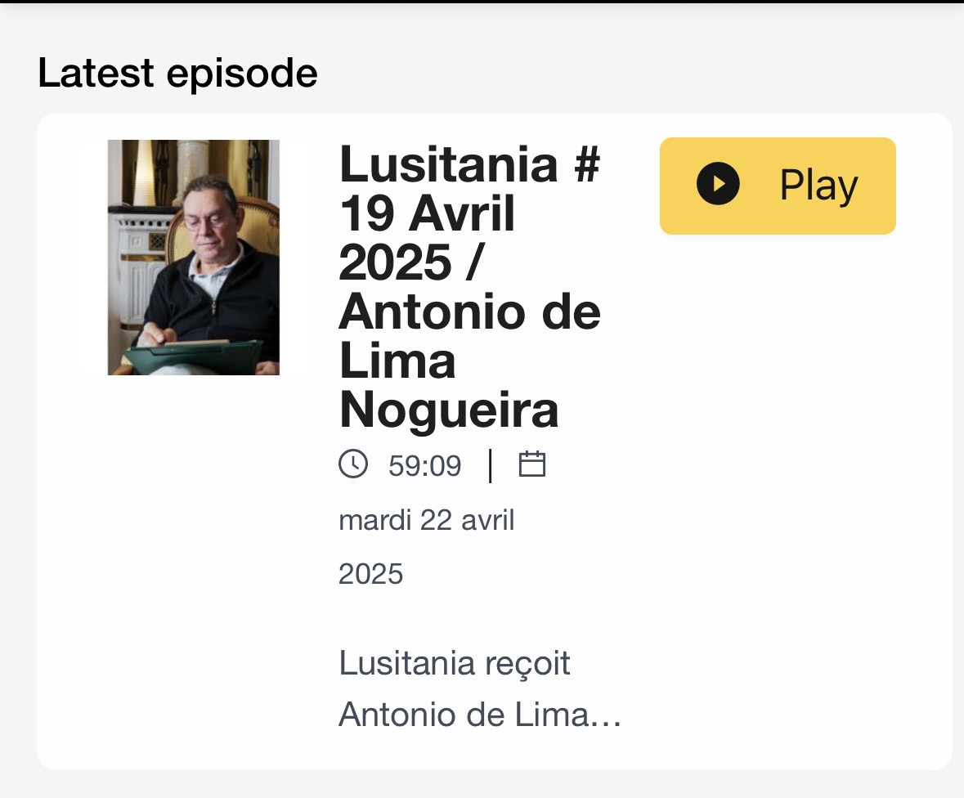
Task: Click the clock icon beside 59:09
Action: click(x=353, y=464)
